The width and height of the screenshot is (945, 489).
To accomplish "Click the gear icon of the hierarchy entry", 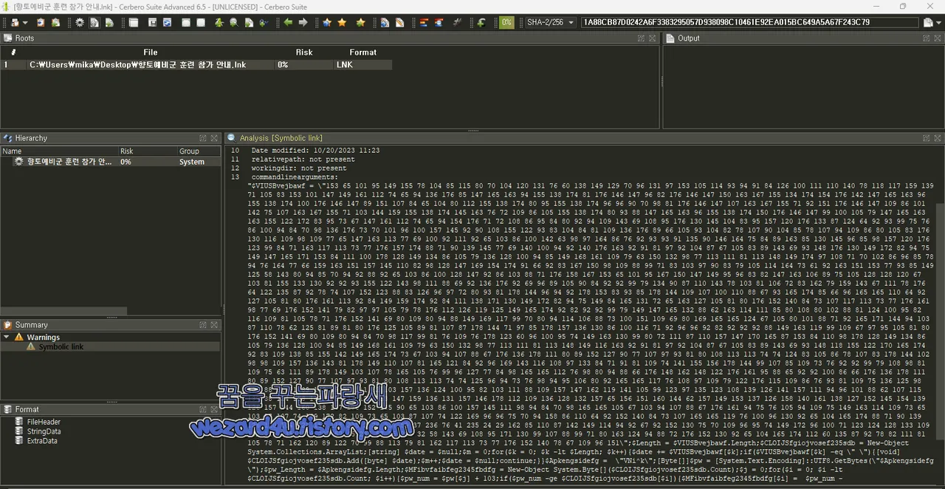I will tap(19, 161).
